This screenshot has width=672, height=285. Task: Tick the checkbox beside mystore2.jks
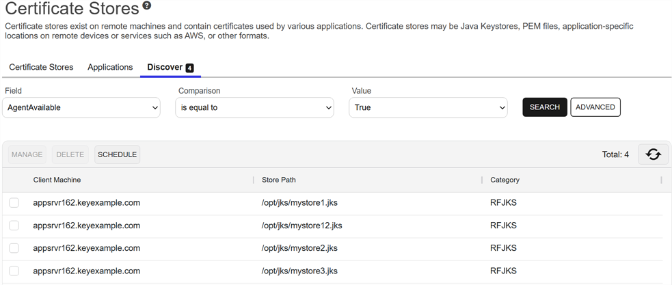tap(14, 248)
